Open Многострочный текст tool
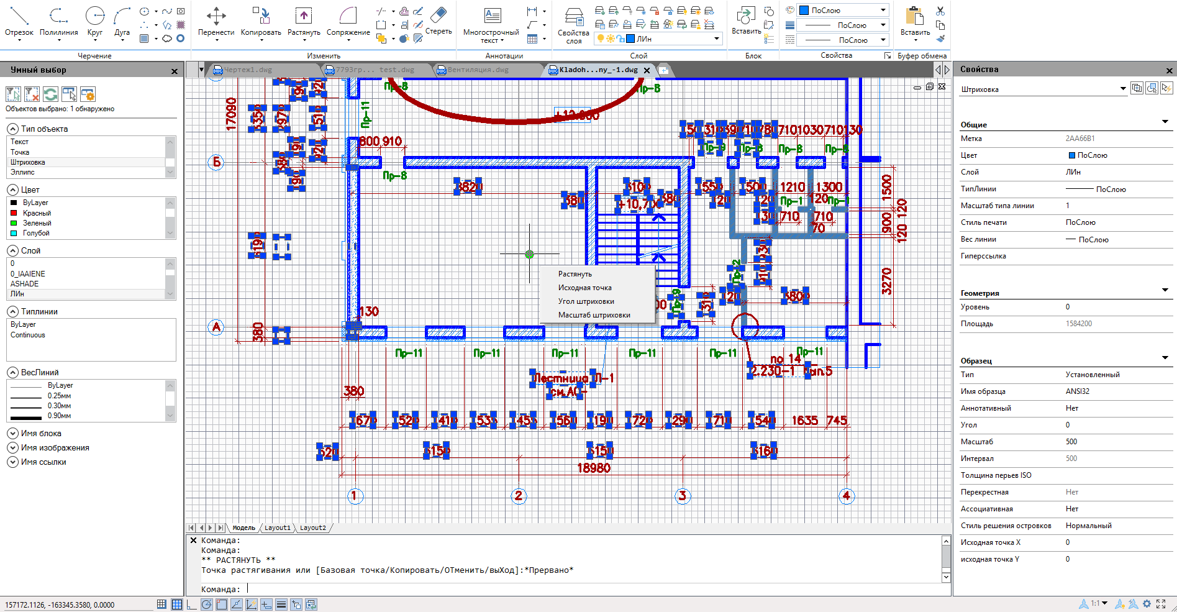 coord(491,25)
